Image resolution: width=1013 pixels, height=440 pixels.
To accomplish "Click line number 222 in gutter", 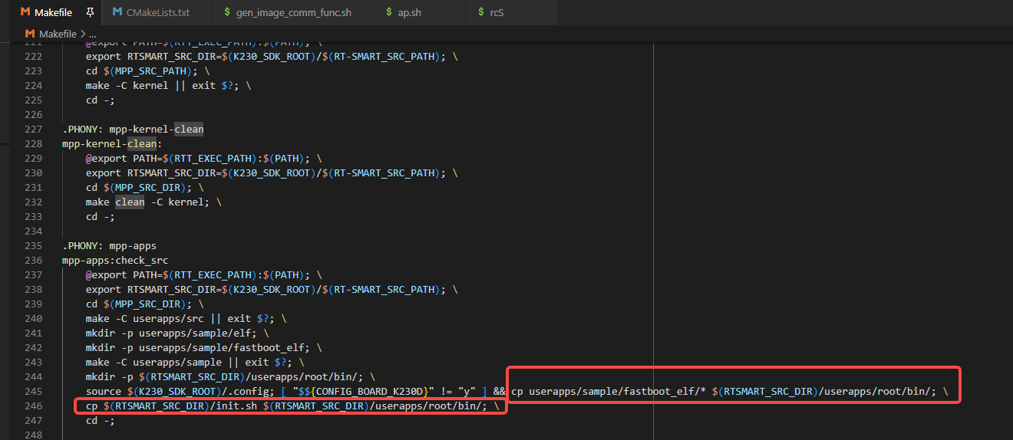I will 34,56.
